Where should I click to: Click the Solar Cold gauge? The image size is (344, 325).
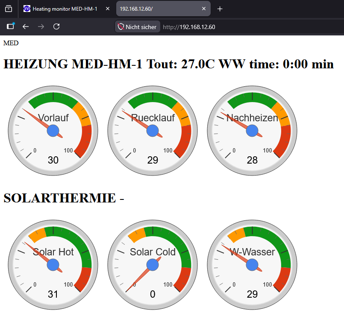tap(153, 265)
